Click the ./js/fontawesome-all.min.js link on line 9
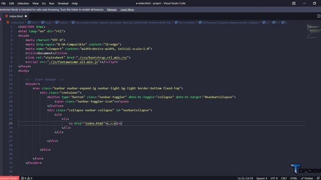 coord(74,62)
